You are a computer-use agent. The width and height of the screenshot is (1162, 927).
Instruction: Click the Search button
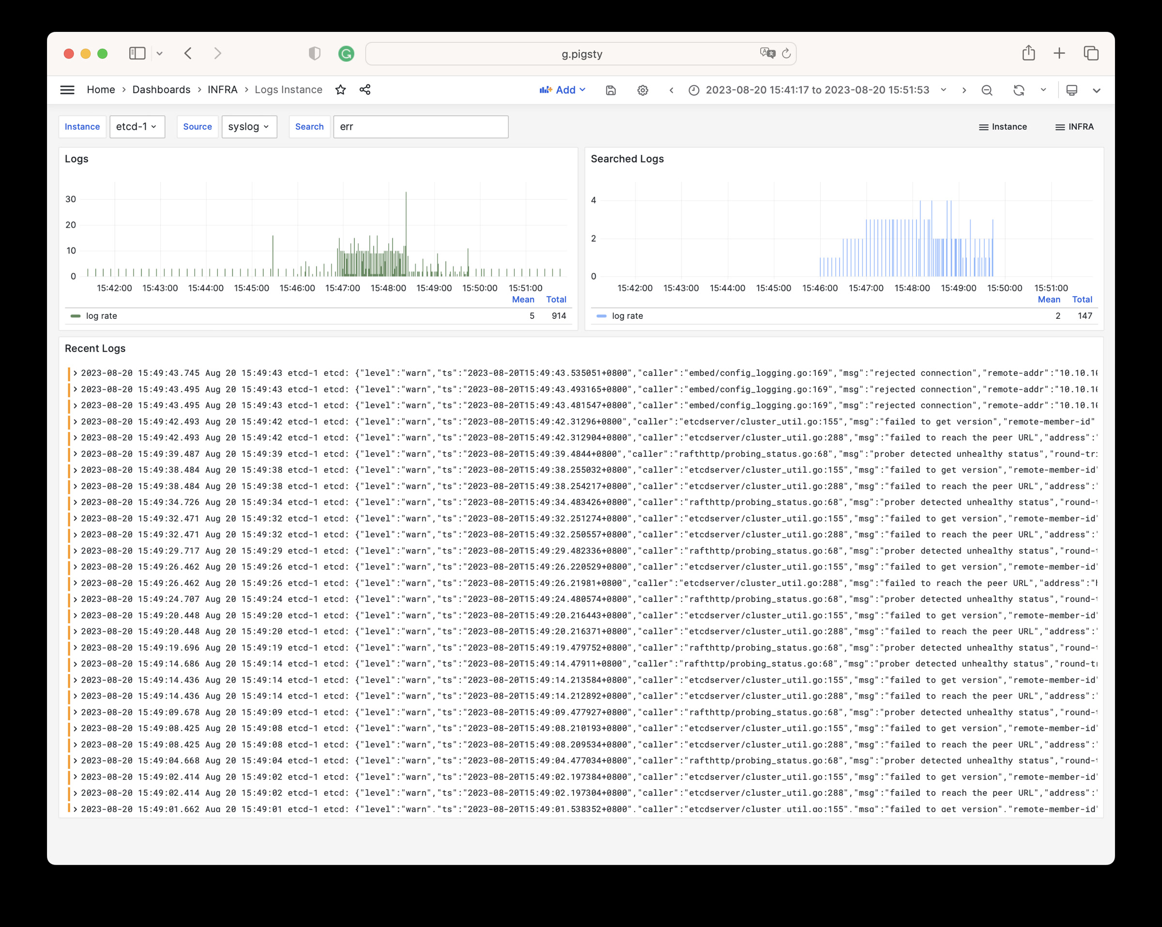309,127
